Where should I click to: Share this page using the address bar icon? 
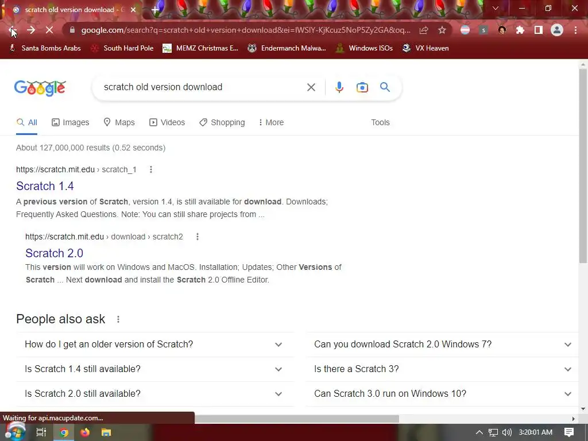click(424, 30)
